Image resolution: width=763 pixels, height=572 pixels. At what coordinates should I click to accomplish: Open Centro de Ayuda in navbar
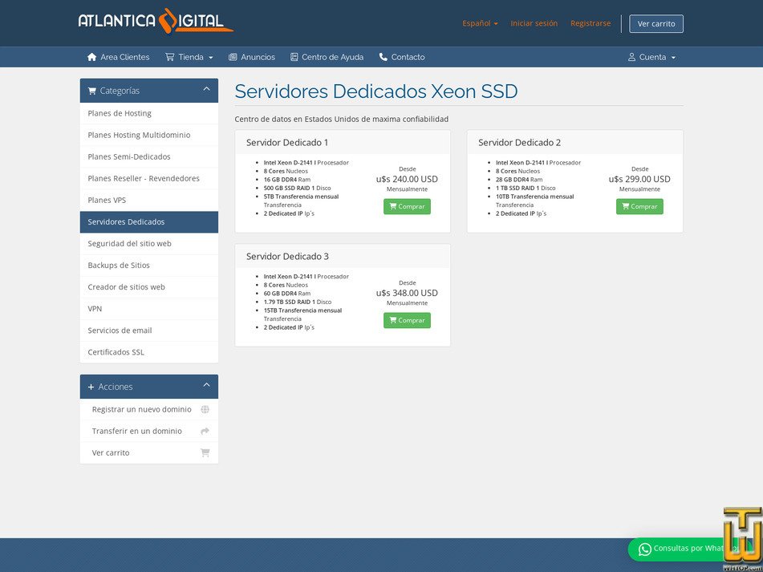[327, 57]
